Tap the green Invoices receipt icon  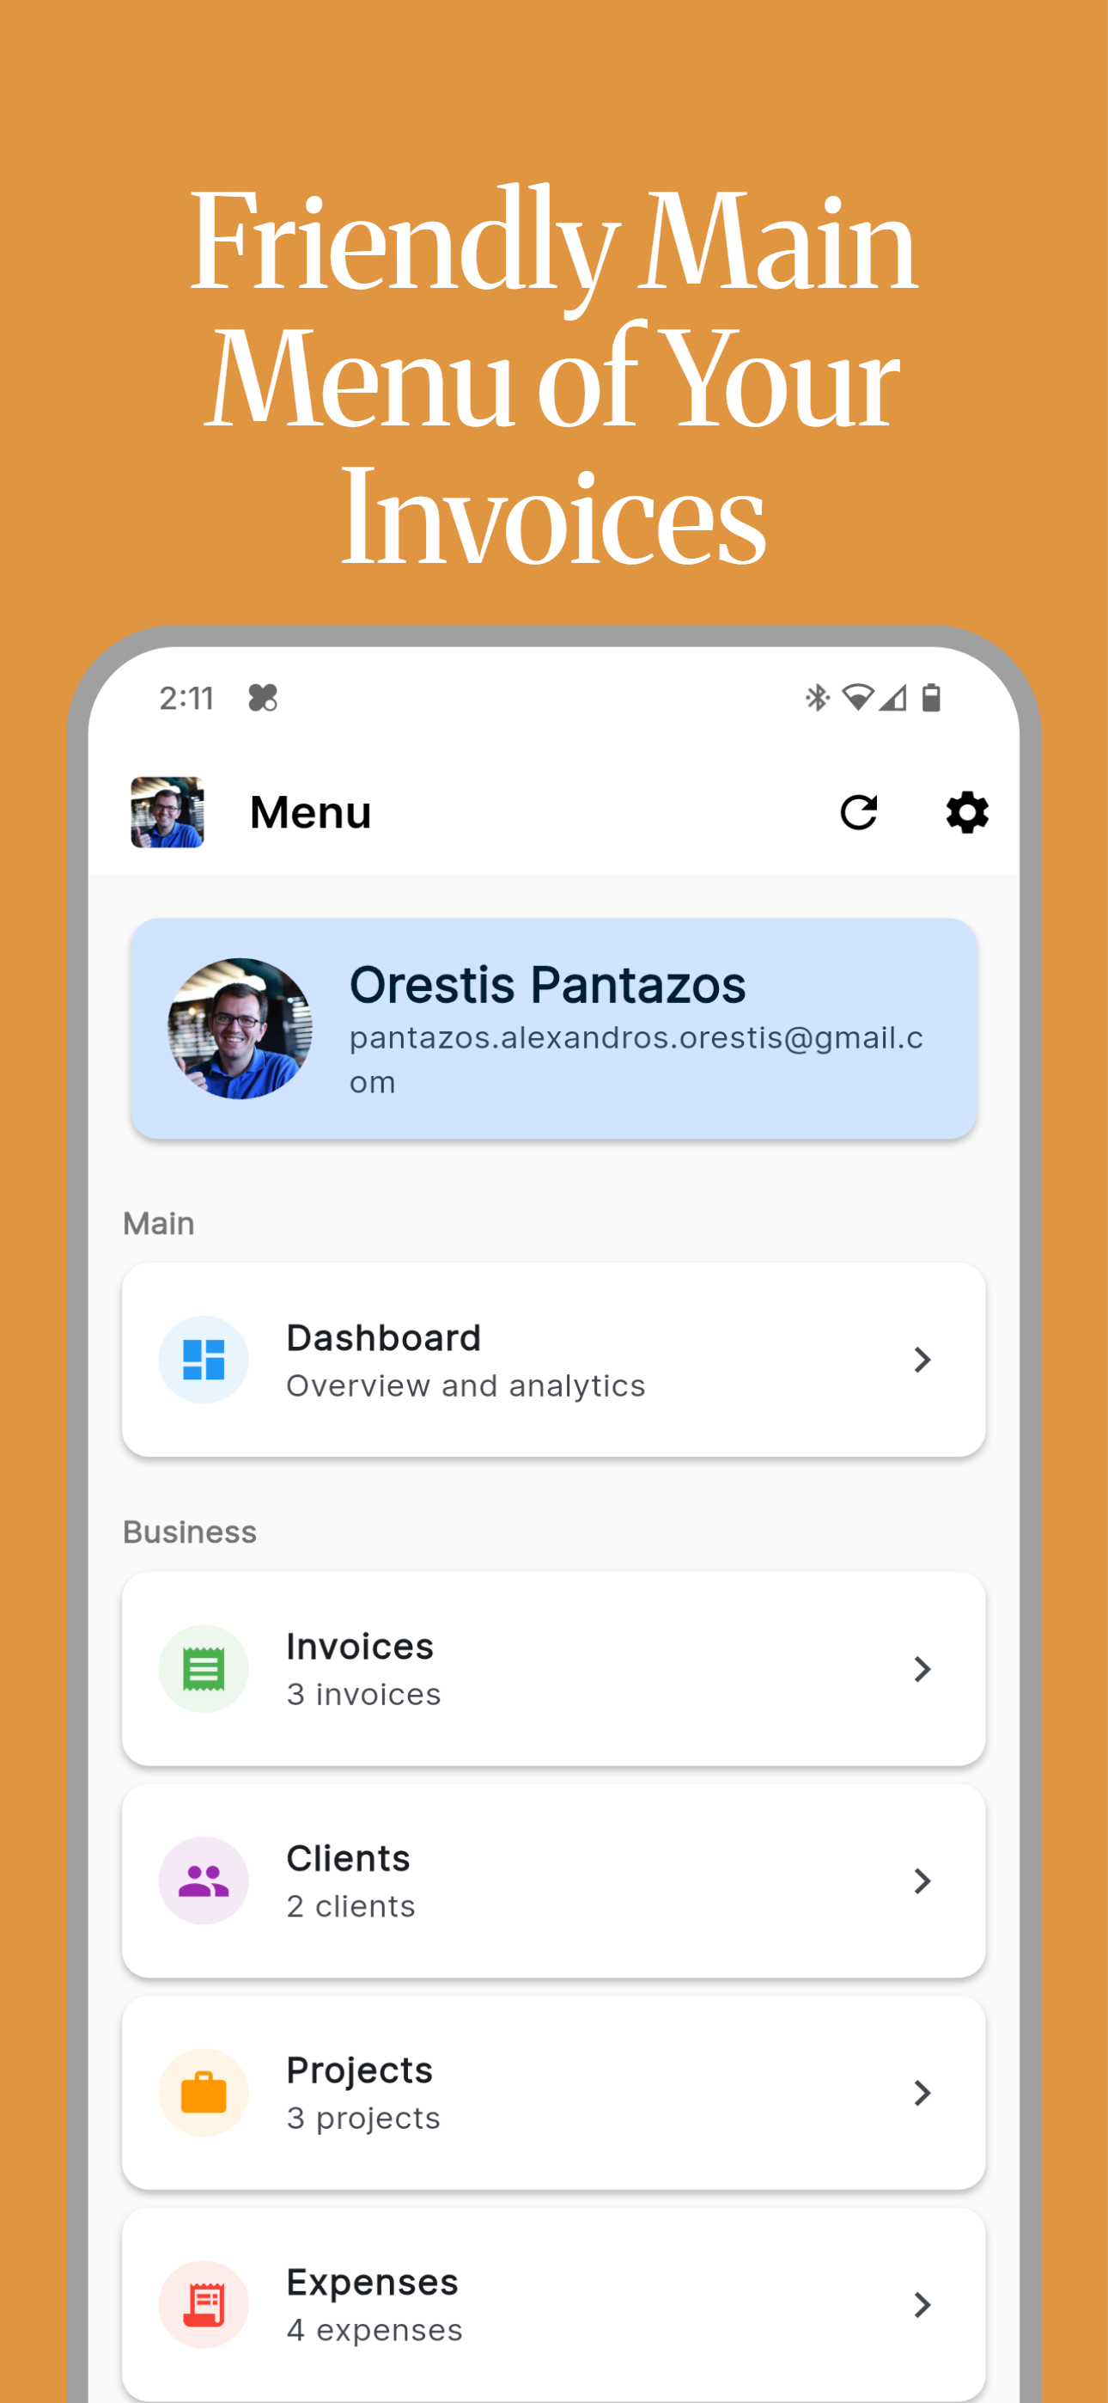(204, 1669)
